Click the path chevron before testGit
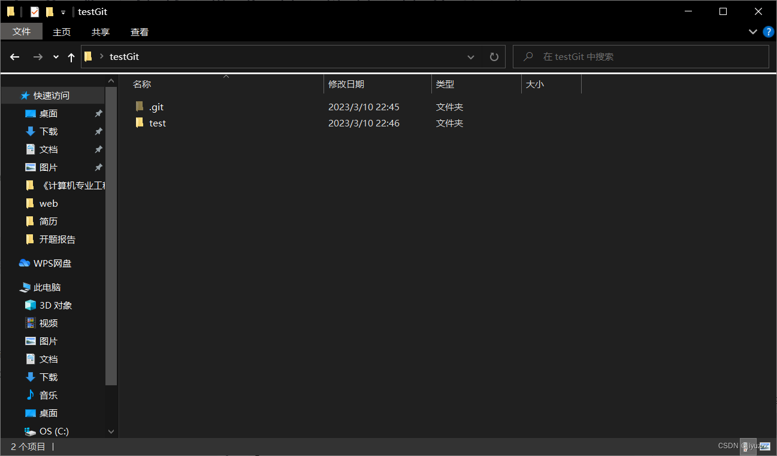The image size is (777, 456). pos(101,57)
